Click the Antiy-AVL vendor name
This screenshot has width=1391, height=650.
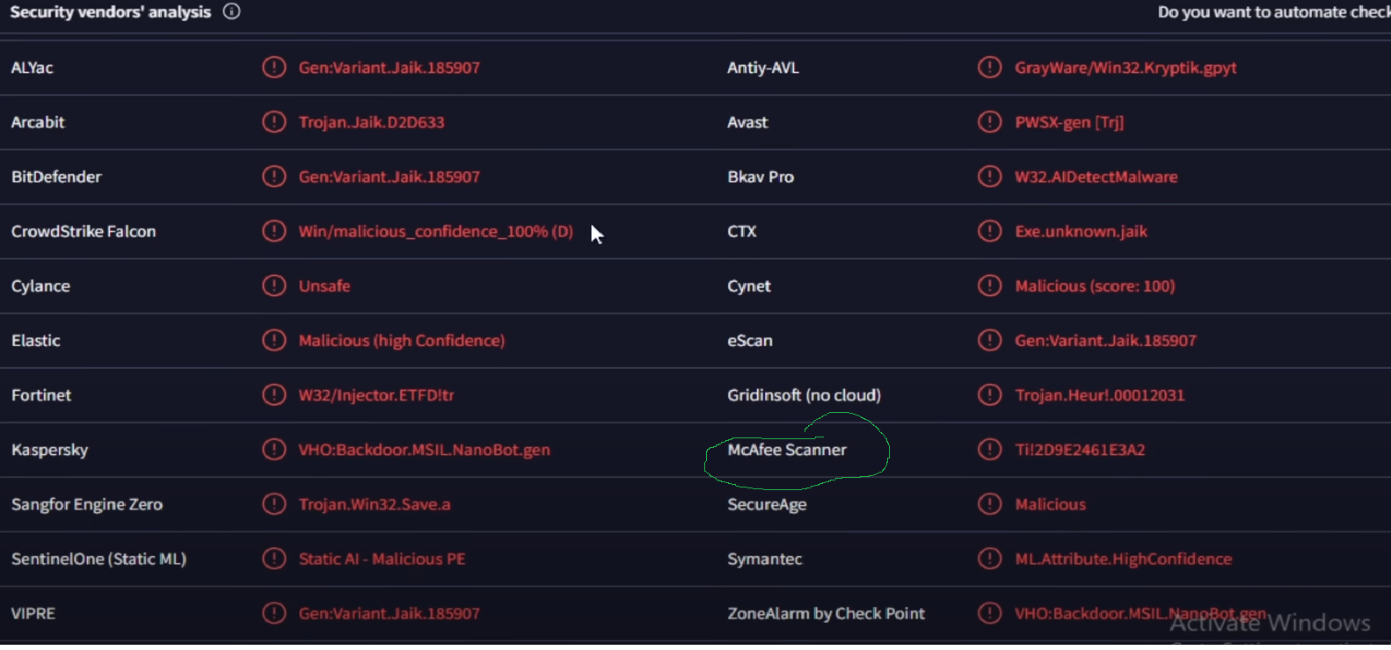763,68
